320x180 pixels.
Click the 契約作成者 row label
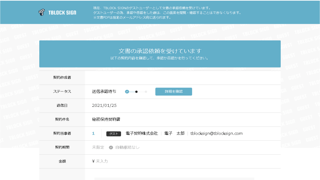62,77
